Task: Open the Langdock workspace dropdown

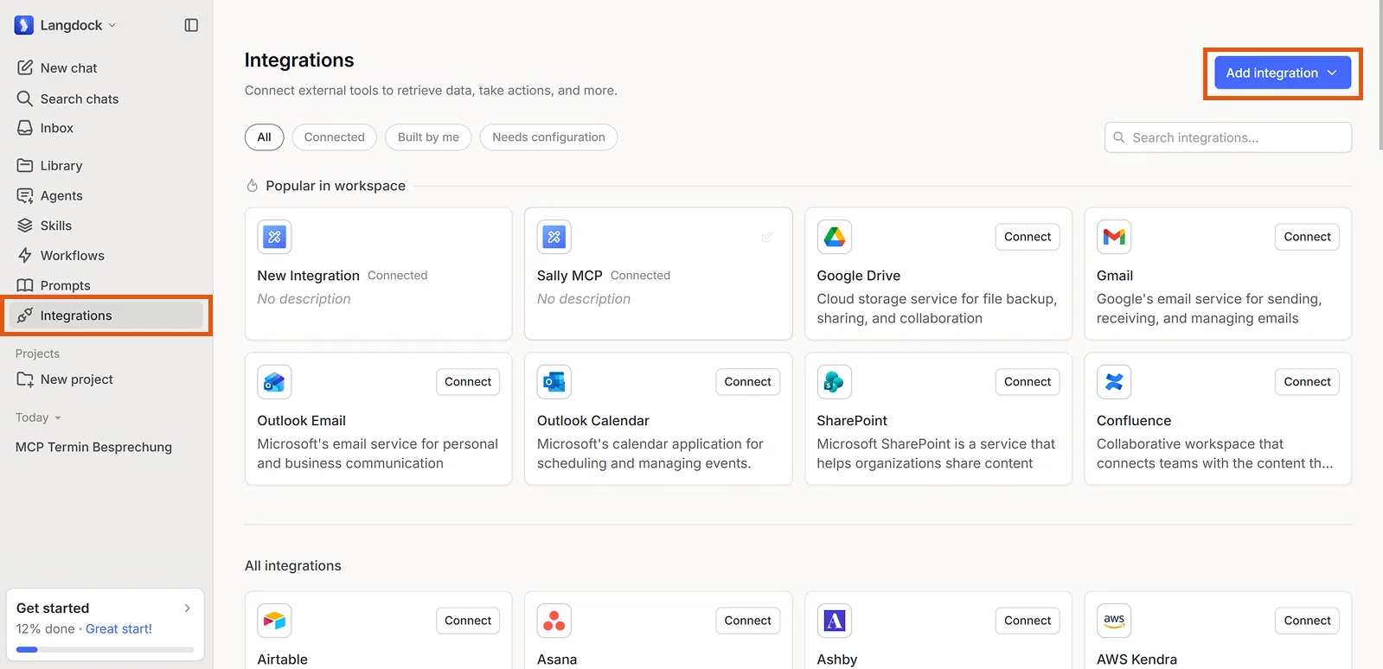Action: pyautogui.click(x=66, y=25)
